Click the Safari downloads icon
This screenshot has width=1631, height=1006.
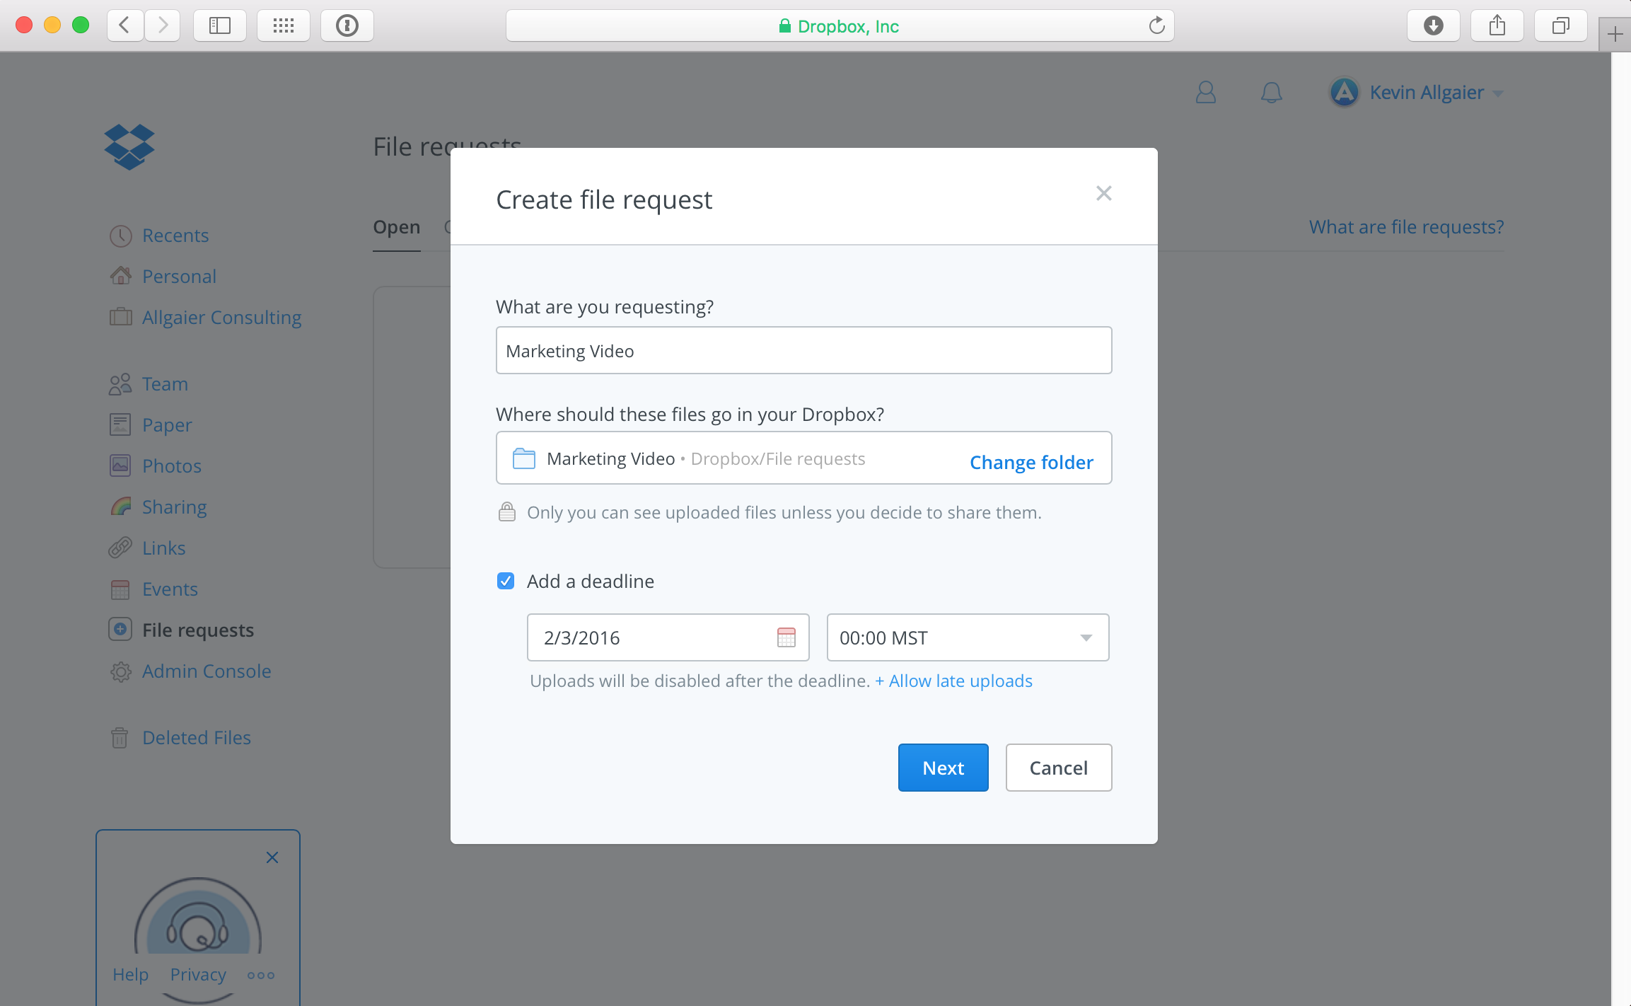(x=1433, y=26)
